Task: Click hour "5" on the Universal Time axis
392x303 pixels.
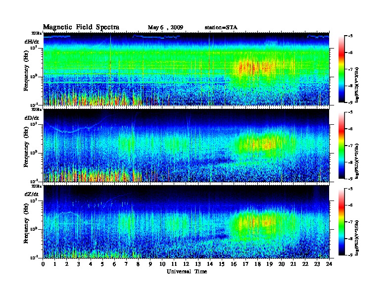Action: 102,264
